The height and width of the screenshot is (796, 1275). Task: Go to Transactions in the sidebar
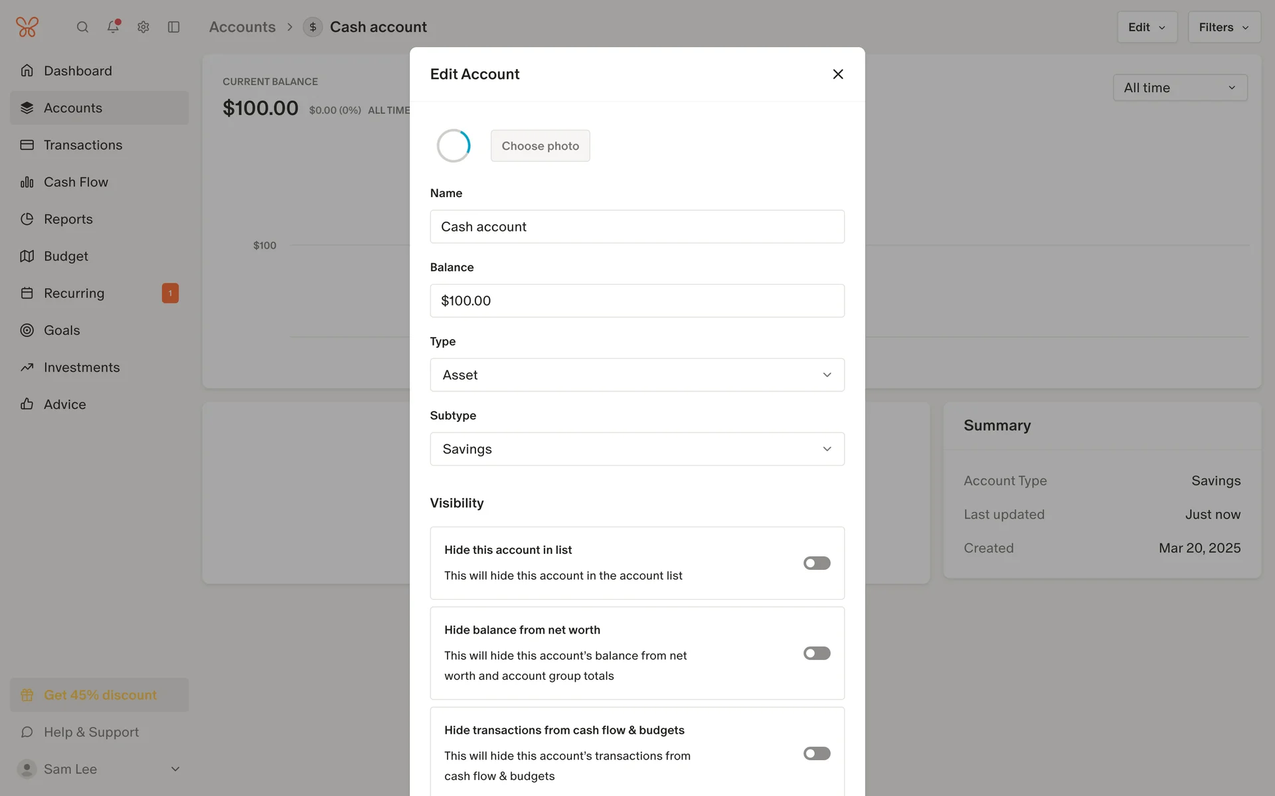pos(83,145)
